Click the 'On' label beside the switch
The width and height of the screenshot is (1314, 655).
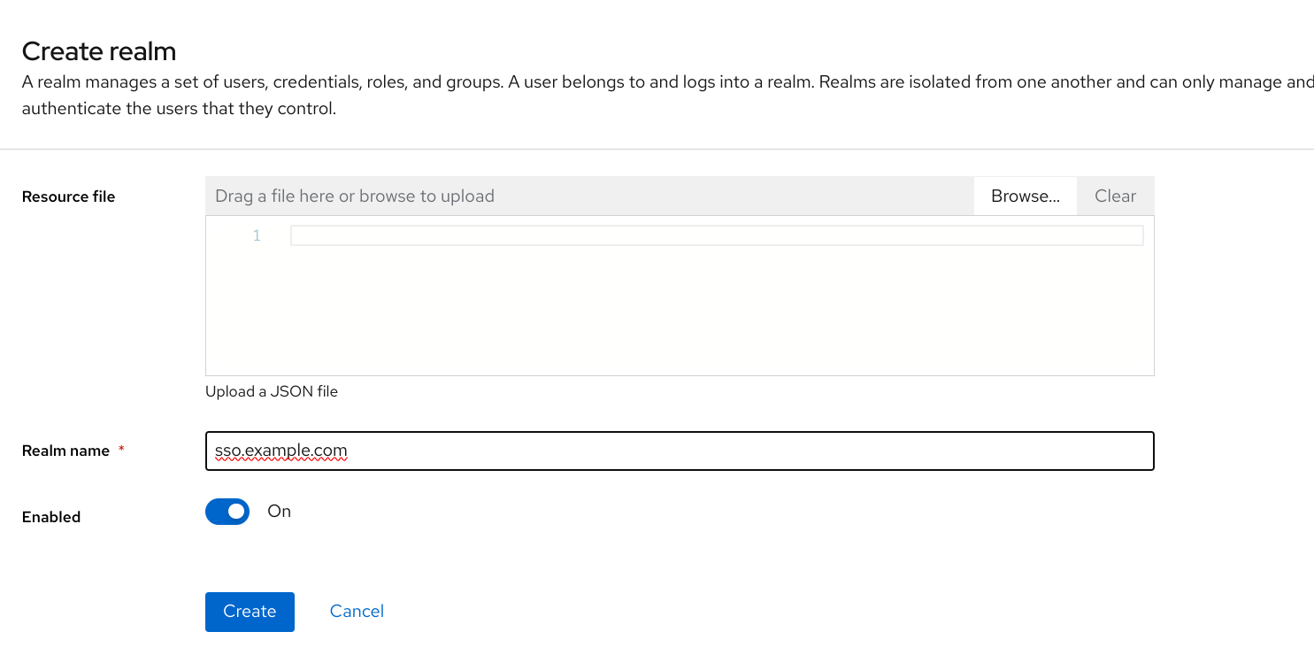(x=280, y=512)
